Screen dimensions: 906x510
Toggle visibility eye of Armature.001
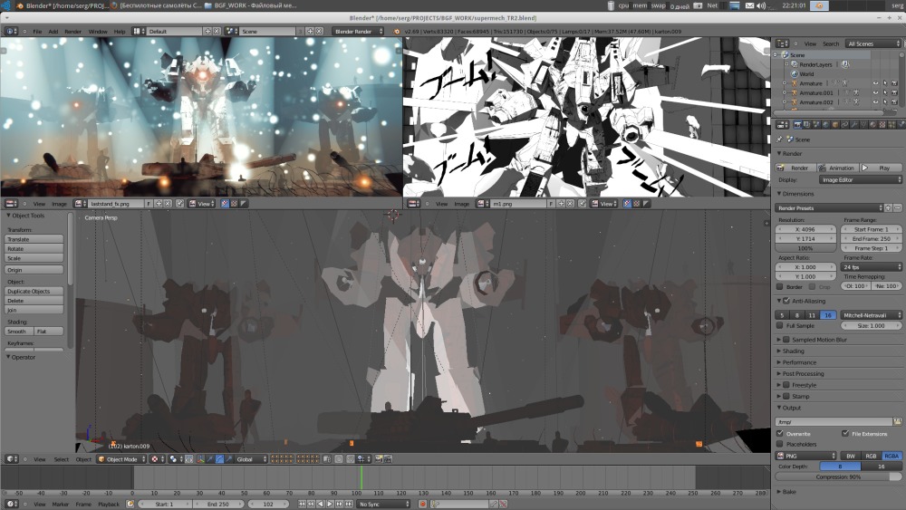click(875, 92)
